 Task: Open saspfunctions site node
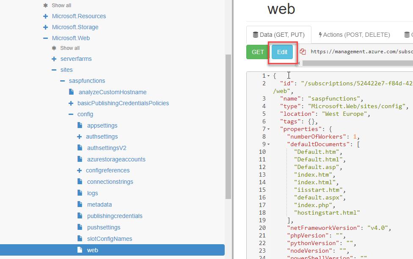87,81
